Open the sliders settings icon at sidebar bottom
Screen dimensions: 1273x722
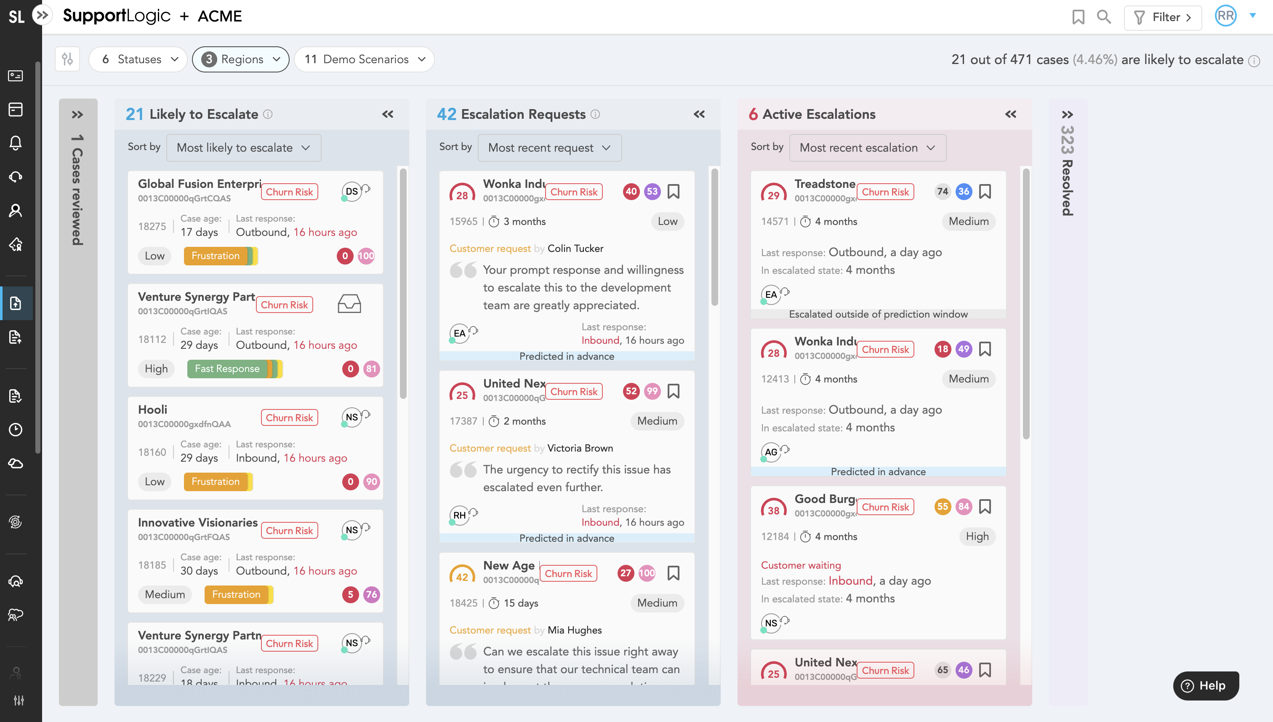click(x=19, y=700)
